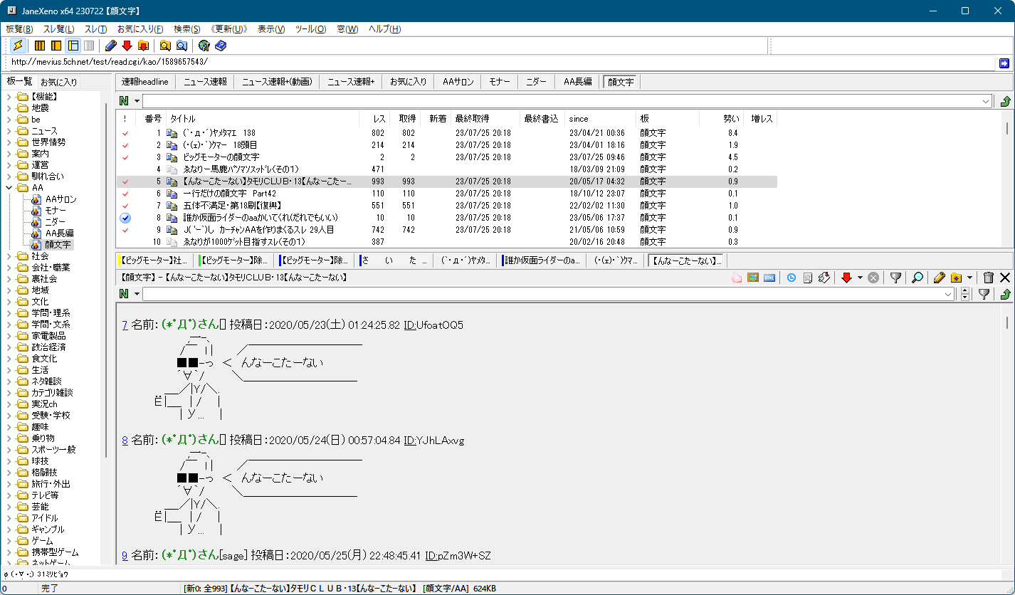Click the folder with red arrow icon
Viewport: 1015px width, 595px height.
[143, 46]
